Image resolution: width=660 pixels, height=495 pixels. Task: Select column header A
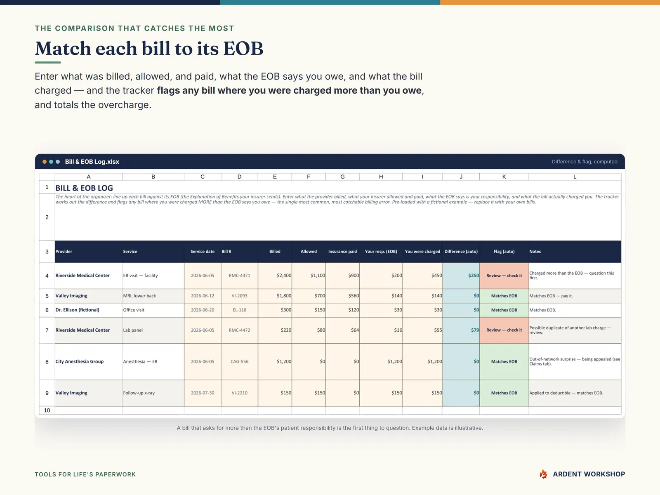89,177
